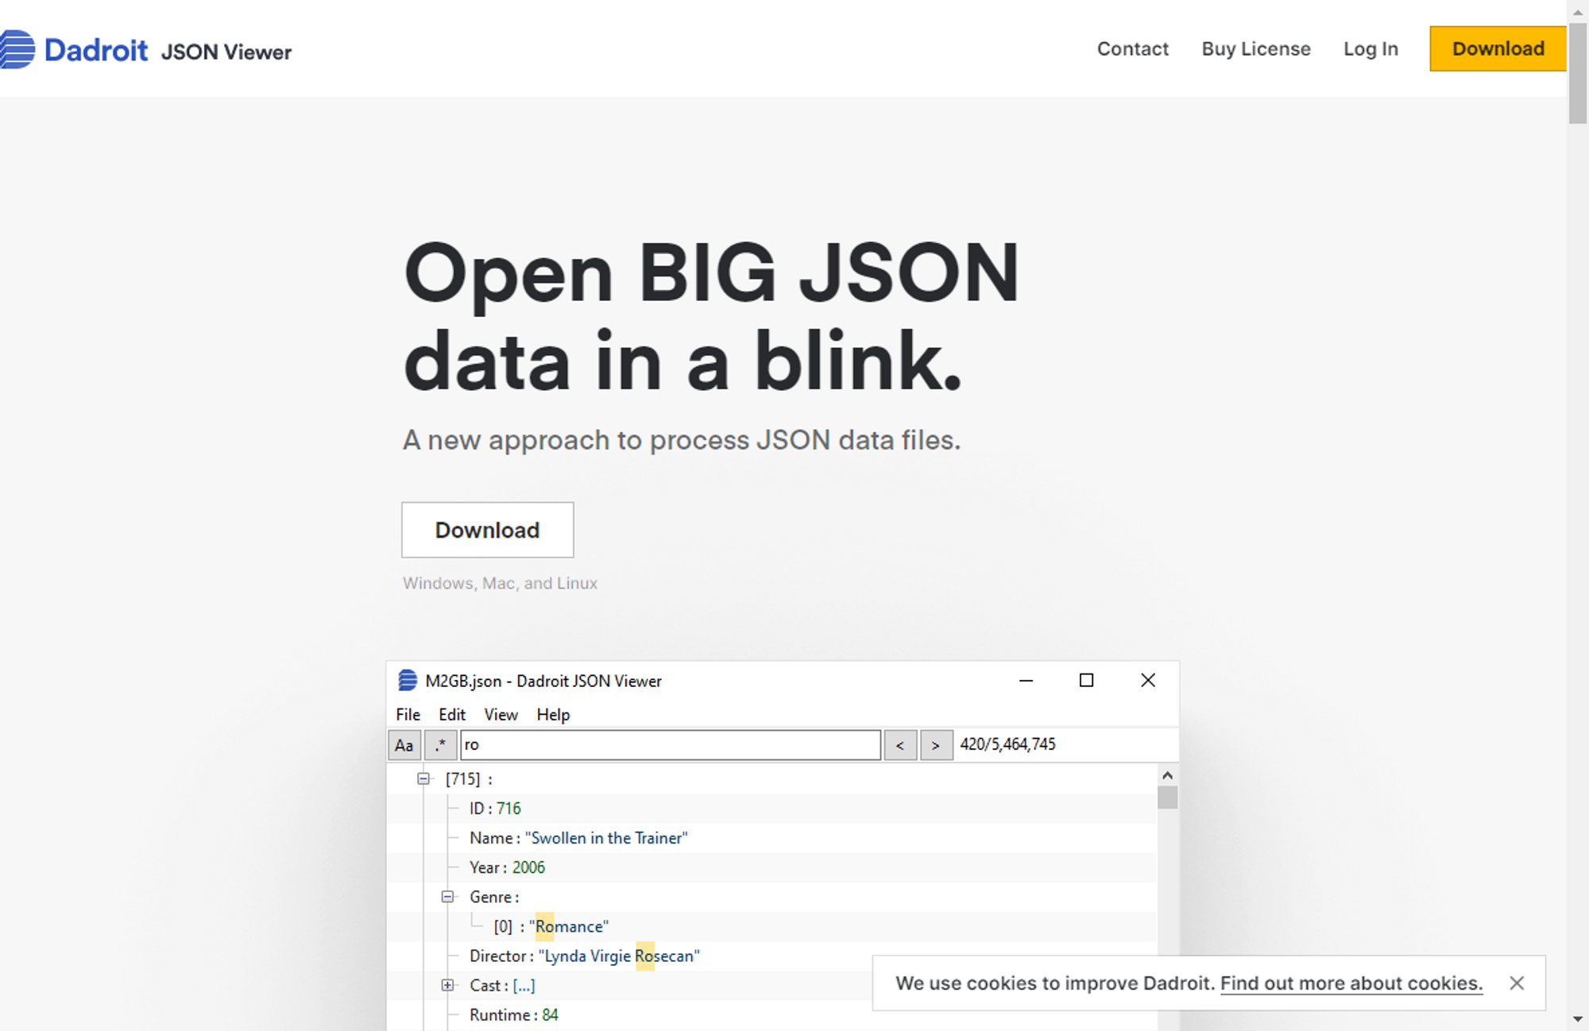
Task: Click the white Download button under headline
Action: click(x=488, y=530)
